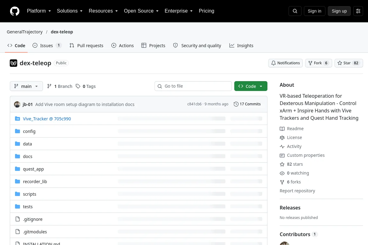The width and height of the screenshot is (368, 245).
Task: Click the Notifications bell button
Action: [286, 63]
